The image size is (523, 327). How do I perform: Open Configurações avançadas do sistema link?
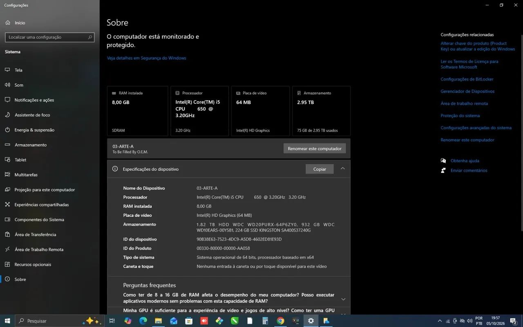click(x=476, y=128)
